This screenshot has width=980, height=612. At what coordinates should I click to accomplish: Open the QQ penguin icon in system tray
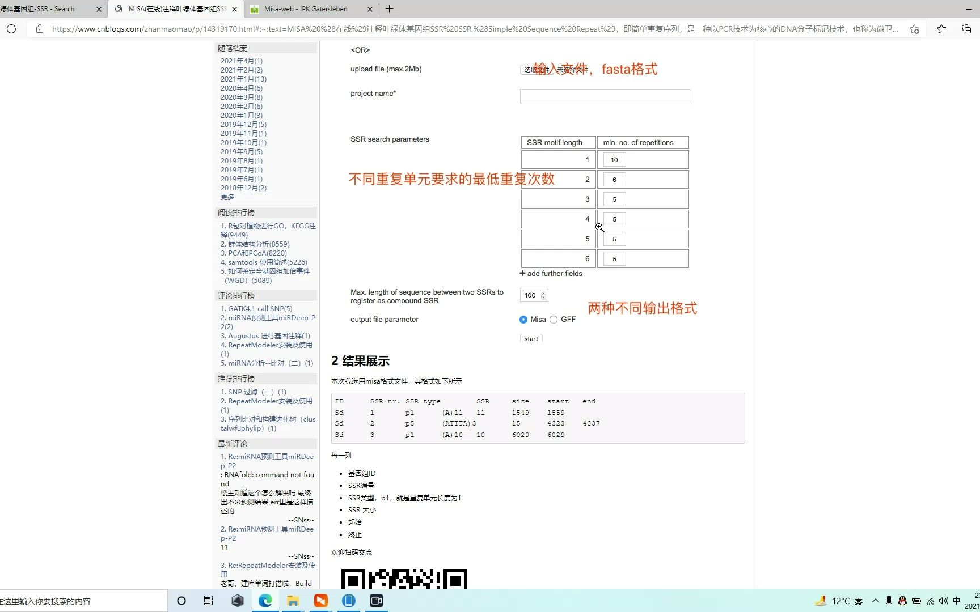(902, 600)
